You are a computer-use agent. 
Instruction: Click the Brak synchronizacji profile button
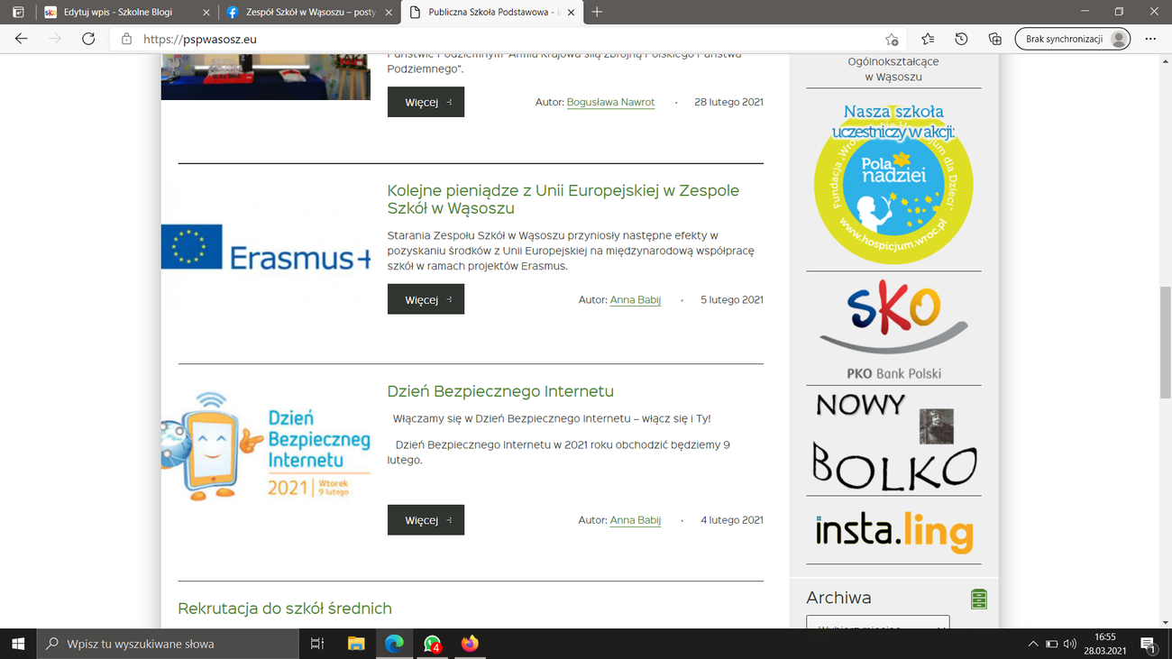pos(1072,39)
